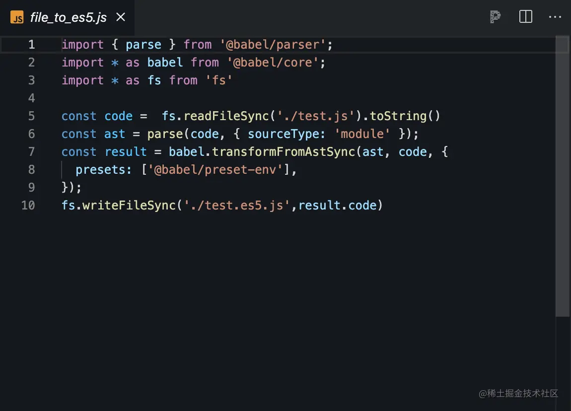Click the './test.js' string
Screen dimensions: 571x411
(315, 116)
